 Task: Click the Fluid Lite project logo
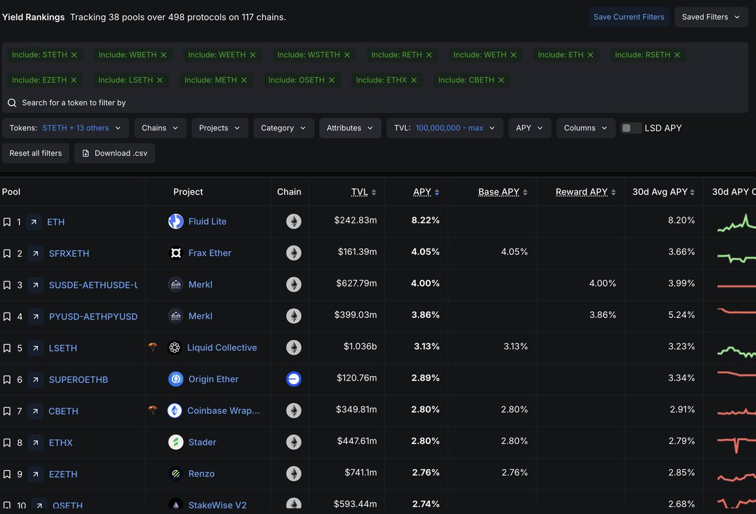(x=176, y=221)
